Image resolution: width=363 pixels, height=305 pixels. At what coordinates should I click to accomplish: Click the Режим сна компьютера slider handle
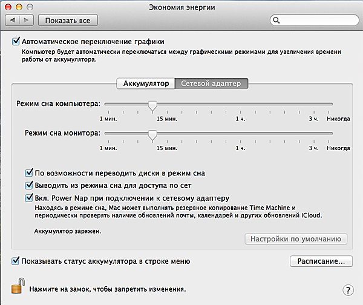point(152,107)
